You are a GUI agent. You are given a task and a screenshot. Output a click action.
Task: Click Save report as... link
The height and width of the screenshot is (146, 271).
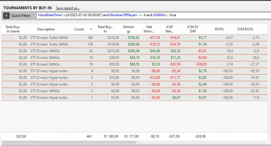tap(68, 8)
